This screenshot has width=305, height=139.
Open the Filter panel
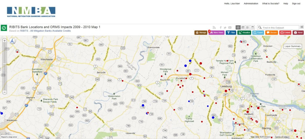(231, 33)
